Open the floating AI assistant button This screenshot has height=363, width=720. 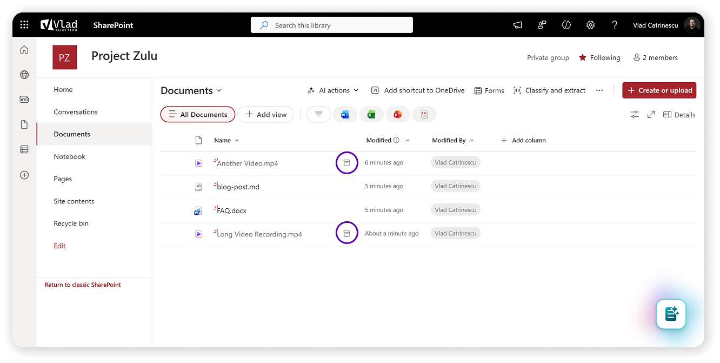pos(671,314)
